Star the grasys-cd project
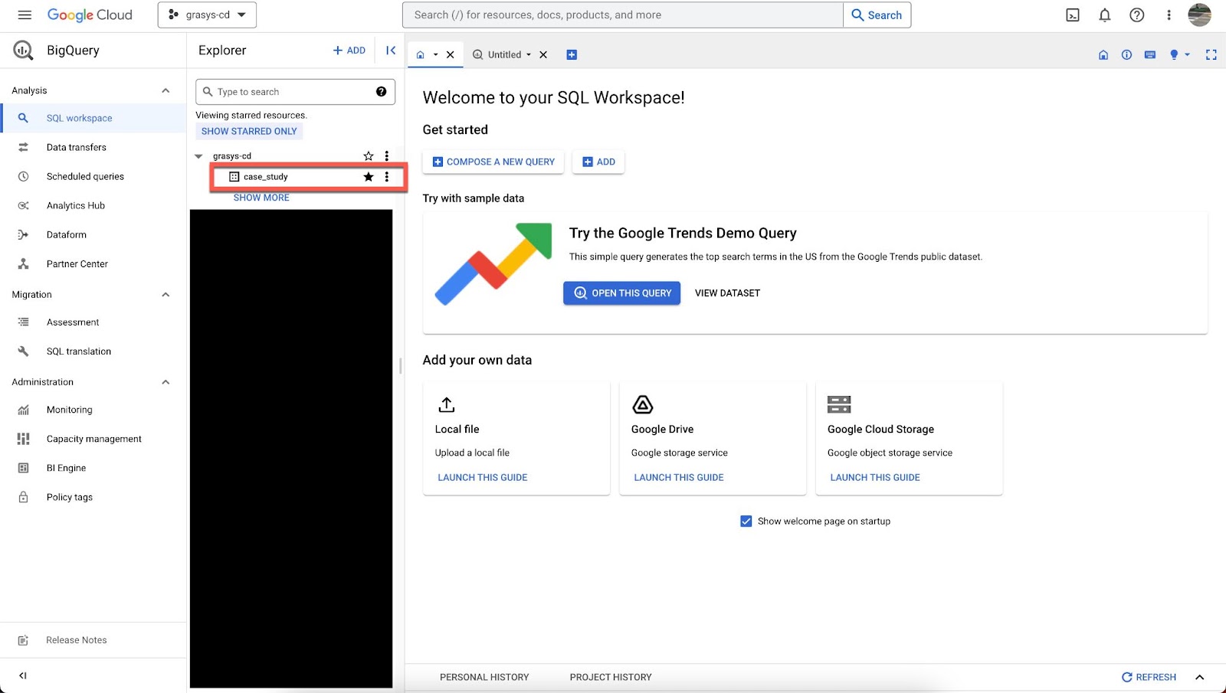The width and height of the screenshot is (1226, 693). [x=369, y=156]
